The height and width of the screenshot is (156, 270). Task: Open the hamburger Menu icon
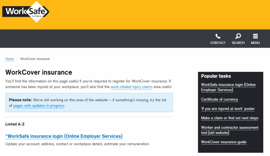click(x=255, y=36)
